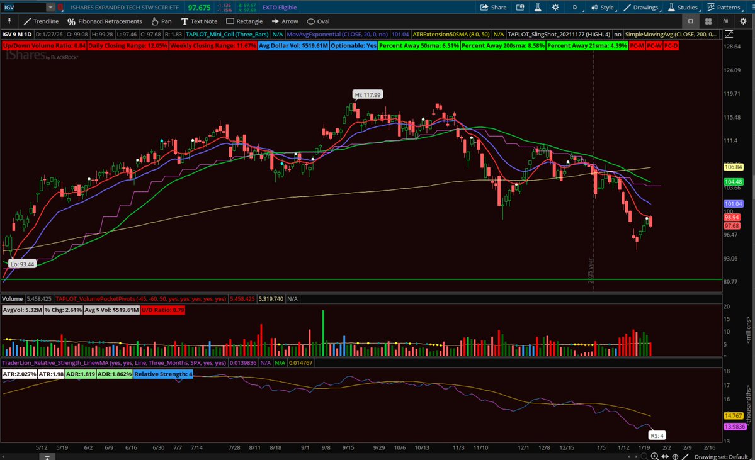Viewport: 755px width, 460px height.
Task: Click the Avg Dollar Vol $519.61M label
Action: point(293,46)
